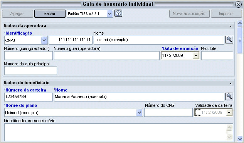Click the Dados do beneficiário header text
This screenshot has width=244, height=143.
(27, 83)
